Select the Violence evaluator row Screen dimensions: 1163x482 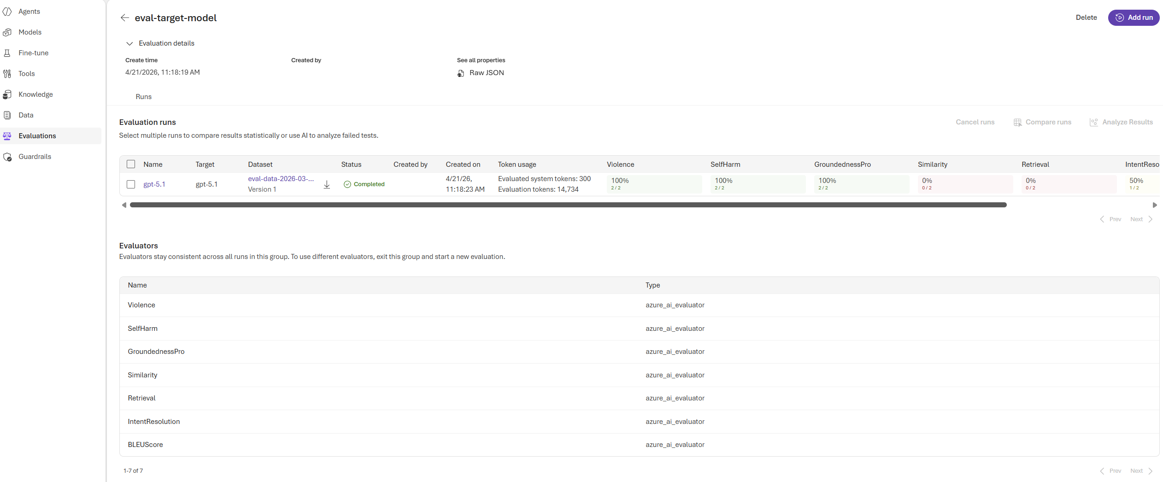click(640, 305)
